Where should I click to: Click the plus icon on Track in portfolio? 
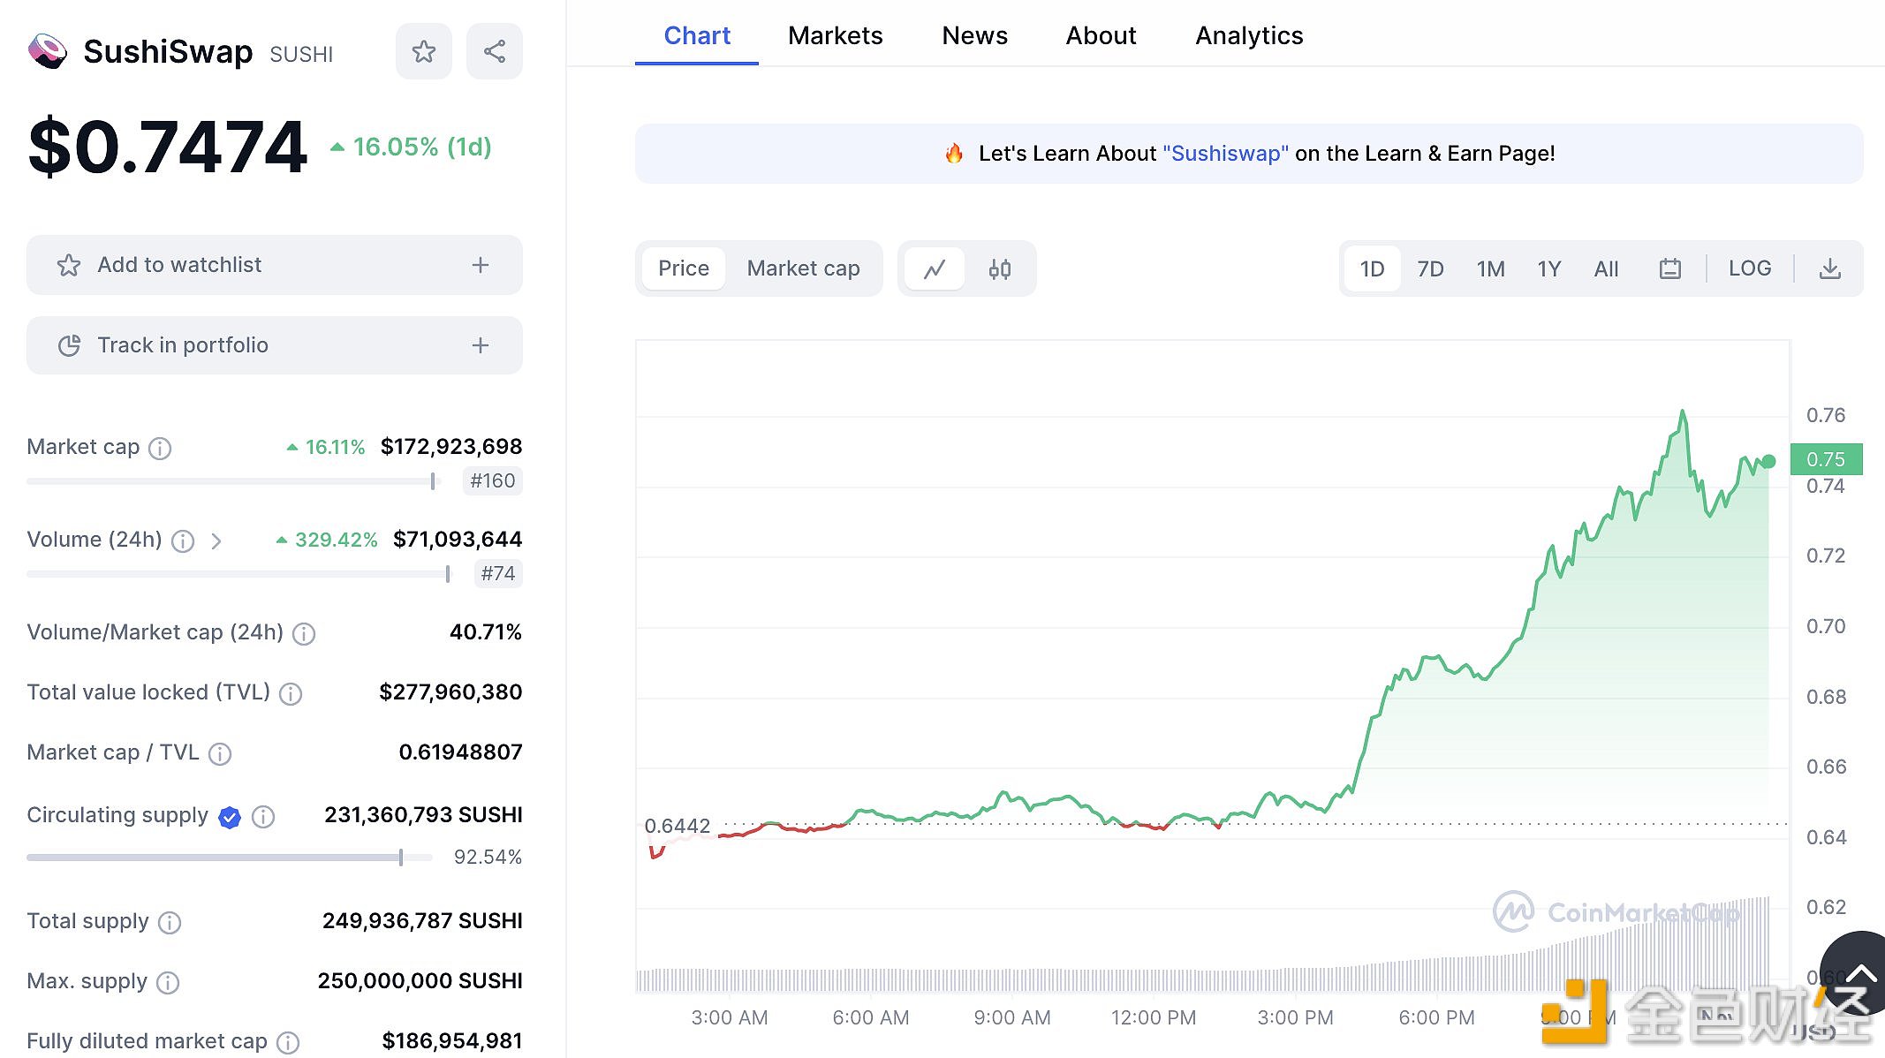[x=481, y=345]
